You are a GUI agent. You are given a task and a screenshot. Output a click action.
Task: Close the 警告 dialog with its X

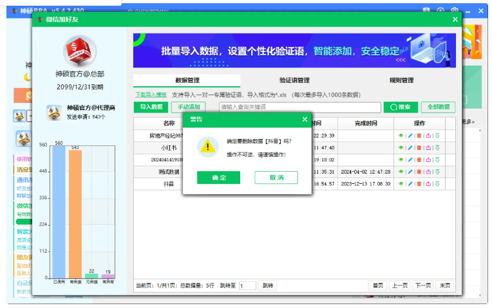tap(305, 119)
